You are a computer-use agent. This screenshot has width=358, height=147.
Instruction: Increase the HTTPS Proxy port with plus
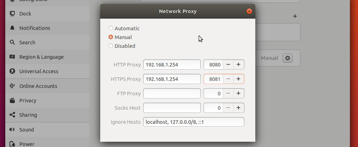[238, 79]
